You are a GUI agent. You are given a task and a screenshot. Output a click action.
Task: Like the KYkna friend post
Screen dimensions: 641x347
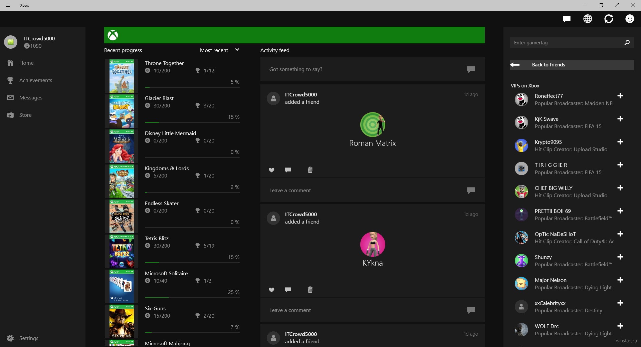click(271, 290)
